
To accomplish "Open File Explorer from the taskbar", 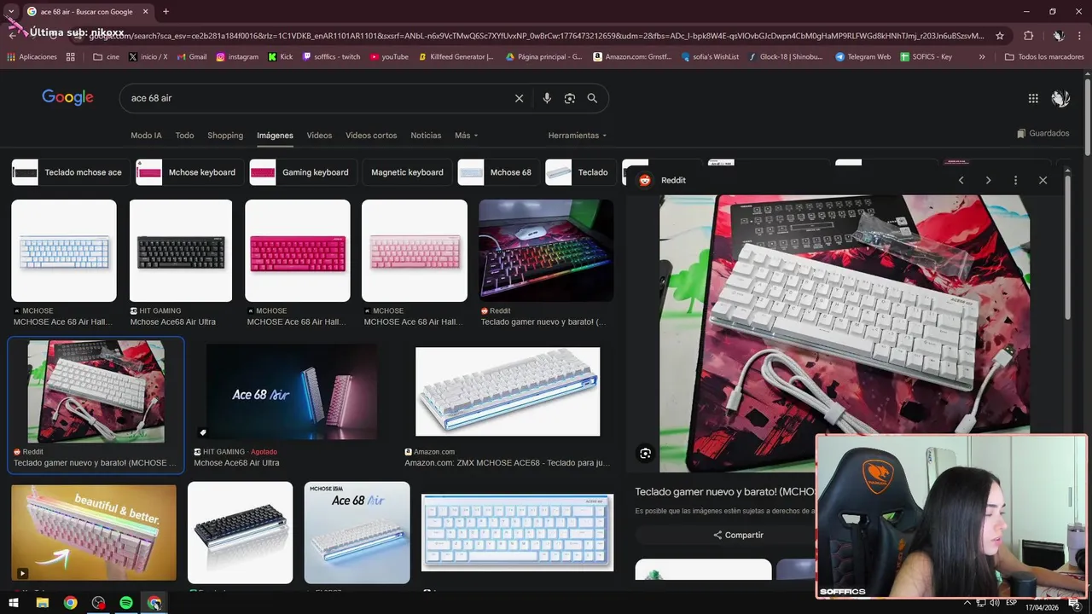I will [x=42, y=603].
